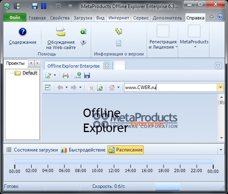Viewport: 228px width, 194px height.
Task: Click the Back navigation arrow
Action: (x=60, y=87)
